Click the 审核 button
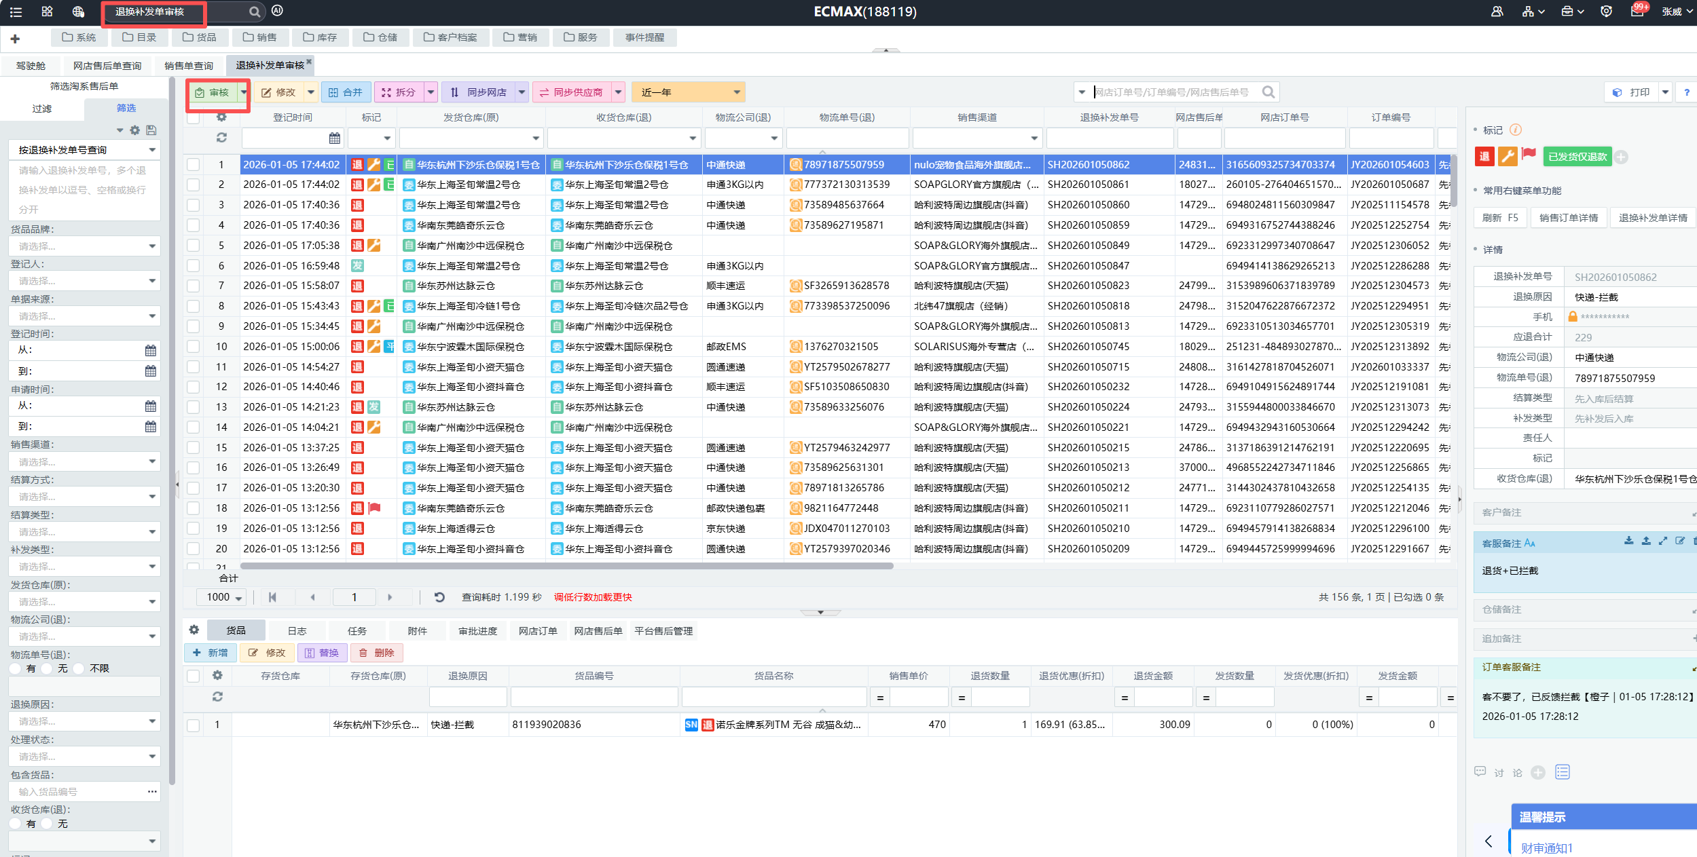 [213, 92]
